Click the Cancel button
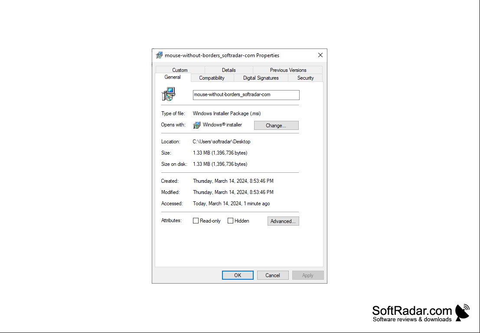The height and width of the screenshot is (333, 480). tap(273, 275)
